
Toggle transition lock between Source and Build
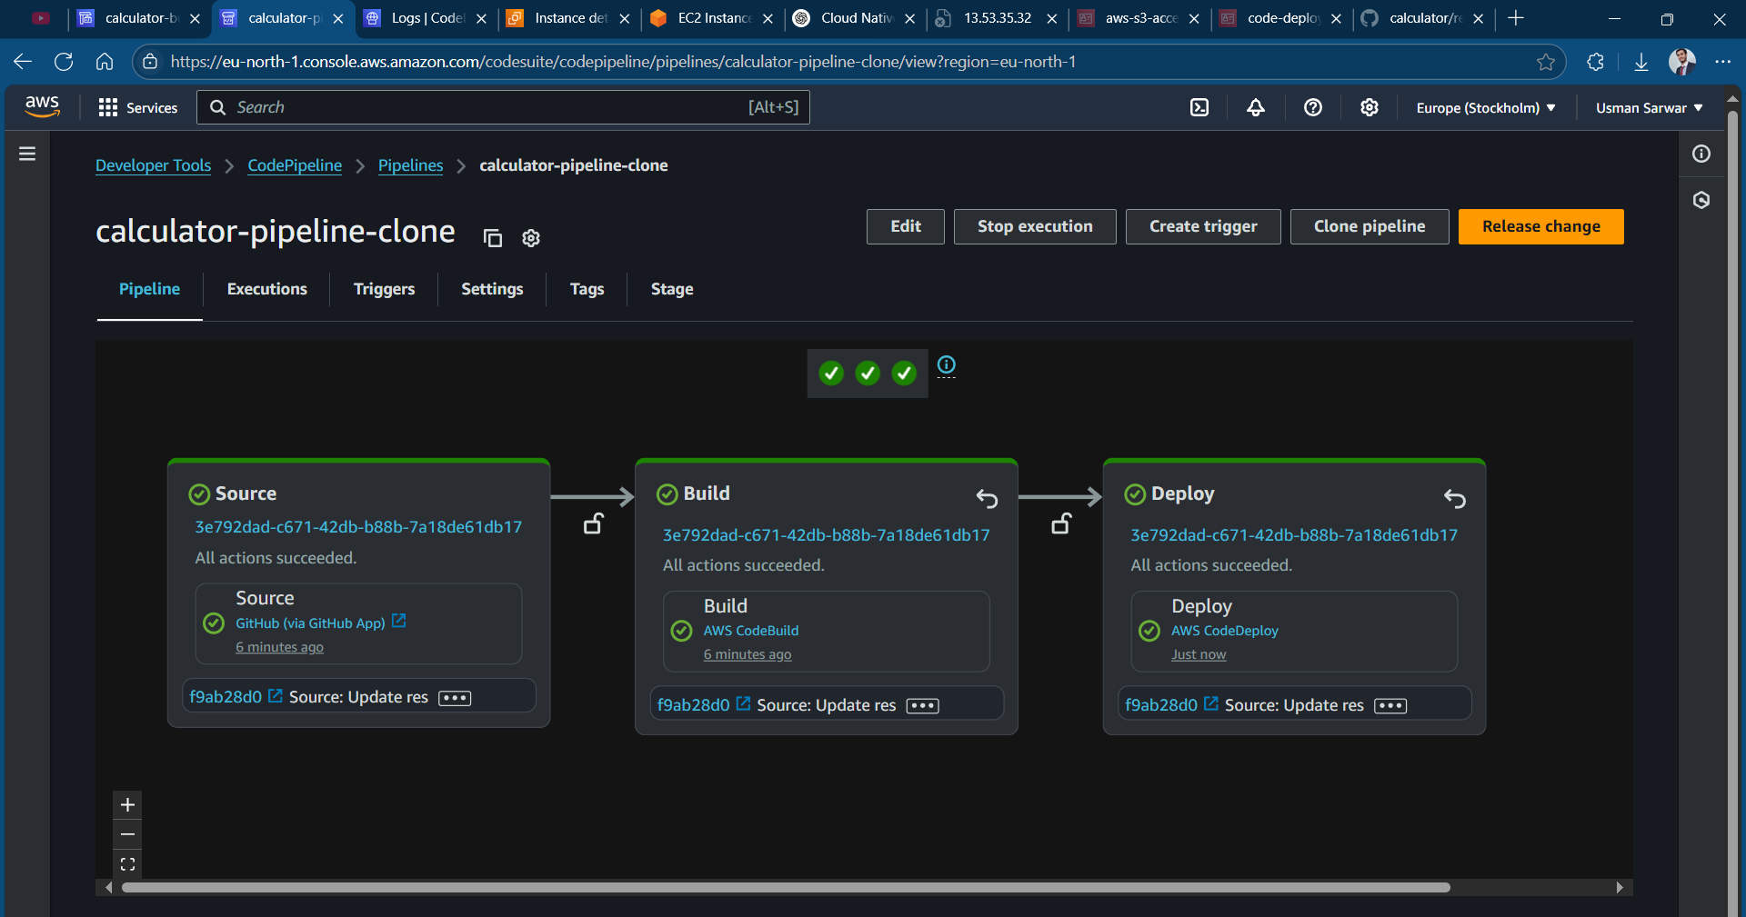pyautogui.click(x=594, y=523)
